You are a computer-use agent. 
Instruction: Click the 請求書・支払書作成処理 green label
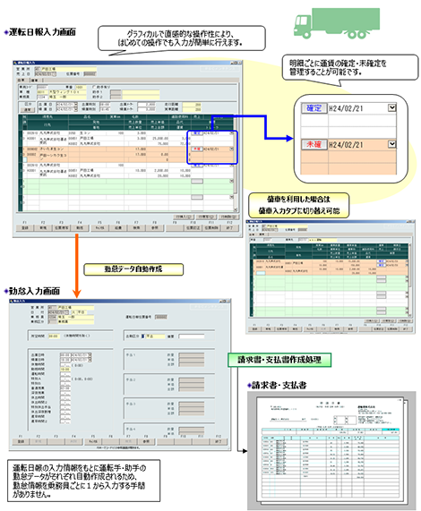[279, 360]
